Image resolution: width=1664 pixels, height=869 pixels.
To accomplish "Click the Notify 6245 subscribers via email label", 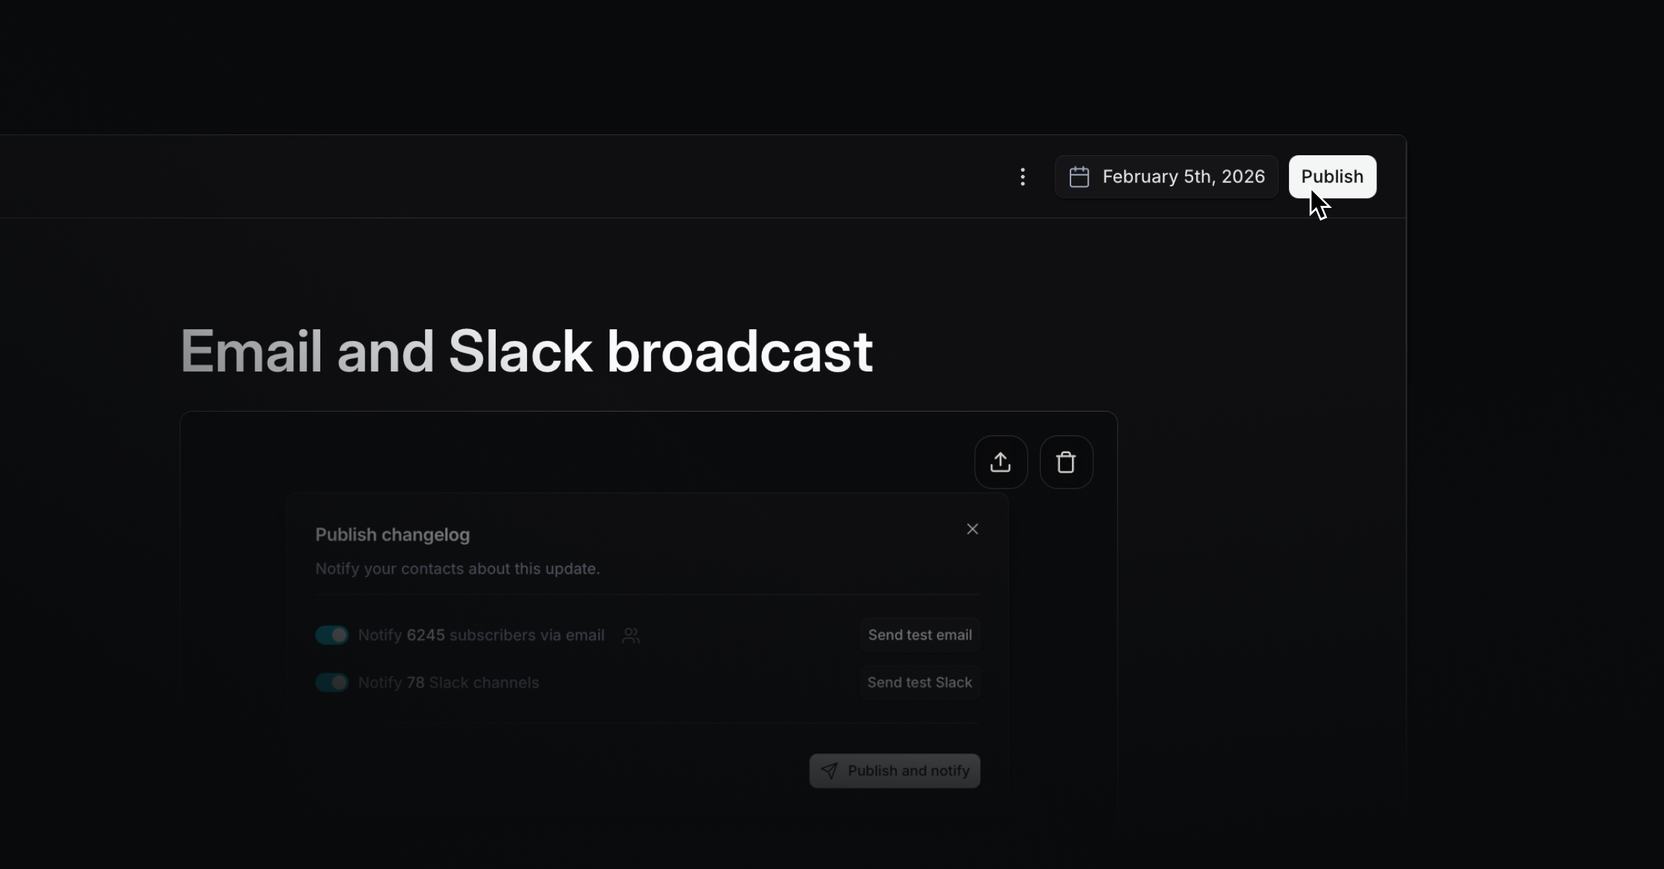I will coord(480,635).
